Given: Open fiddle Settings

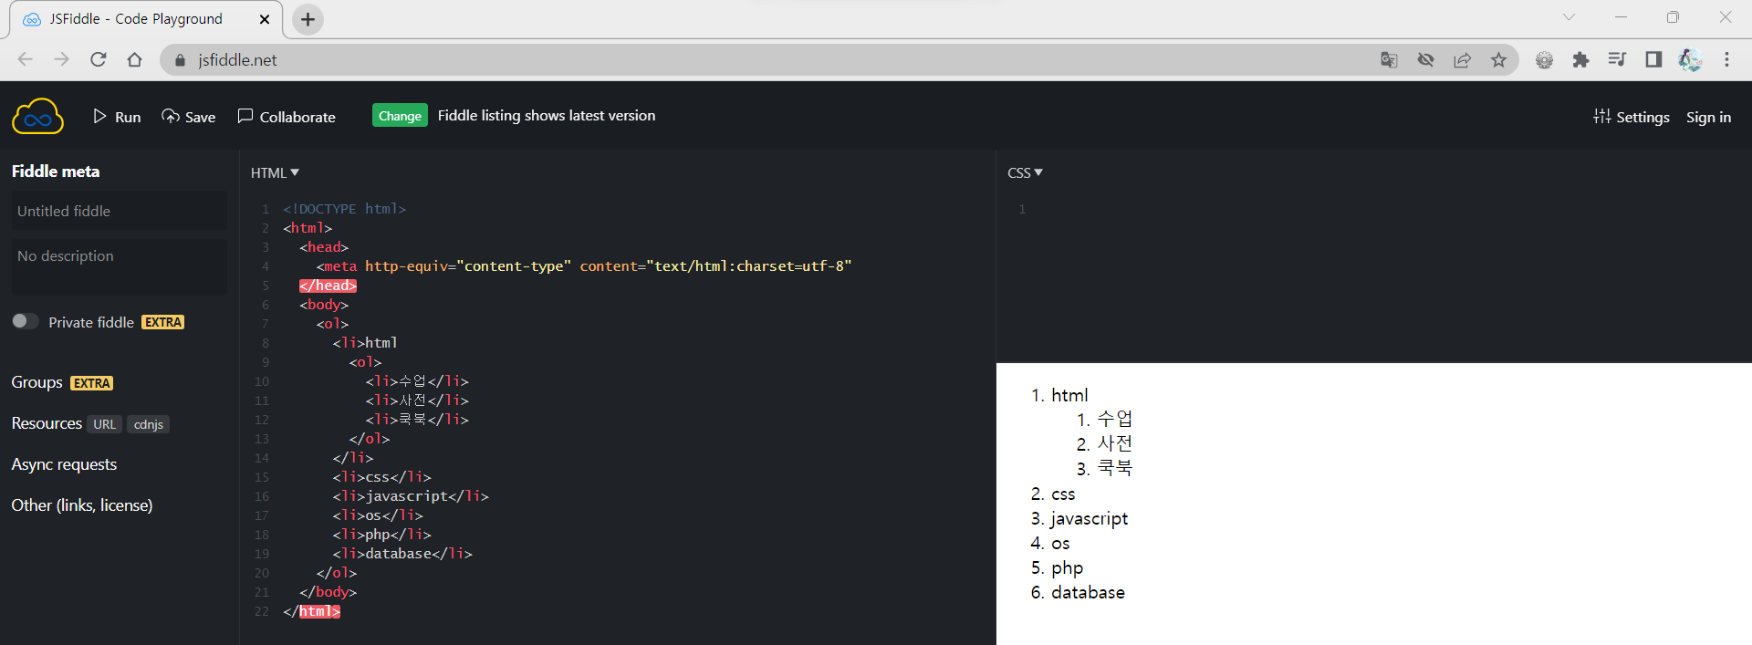Looking at the screenshot, I should [x=1632, y=117].
